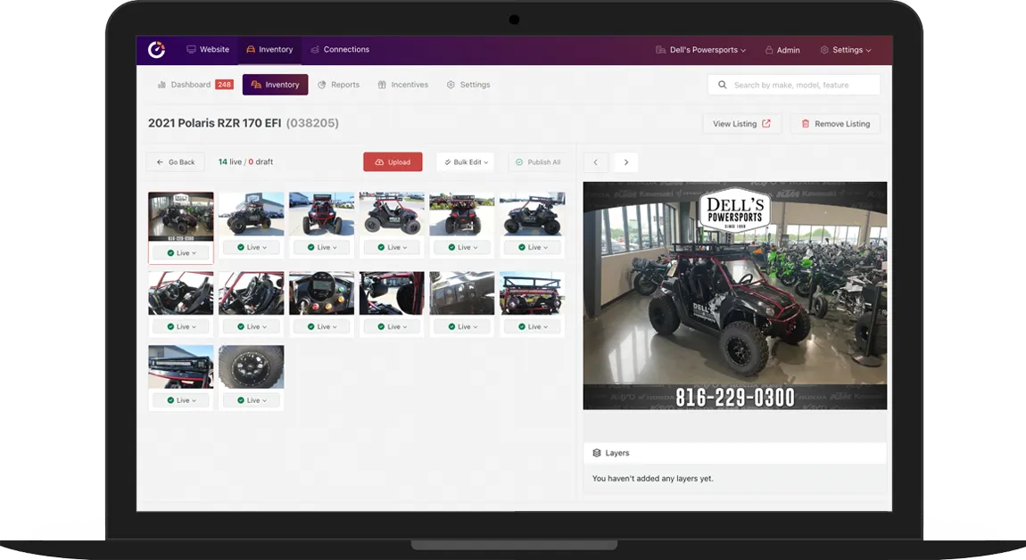Viewport: 1026px width, 560px height.
Task: Click the Layers stack icon
Action: (596, 453)
